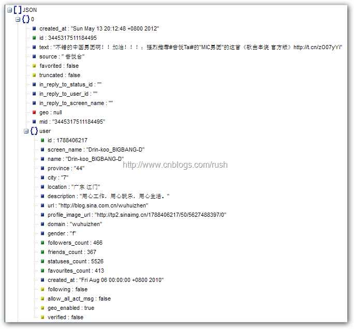Select the created_at Sun May 13 entry

[99, 28]
